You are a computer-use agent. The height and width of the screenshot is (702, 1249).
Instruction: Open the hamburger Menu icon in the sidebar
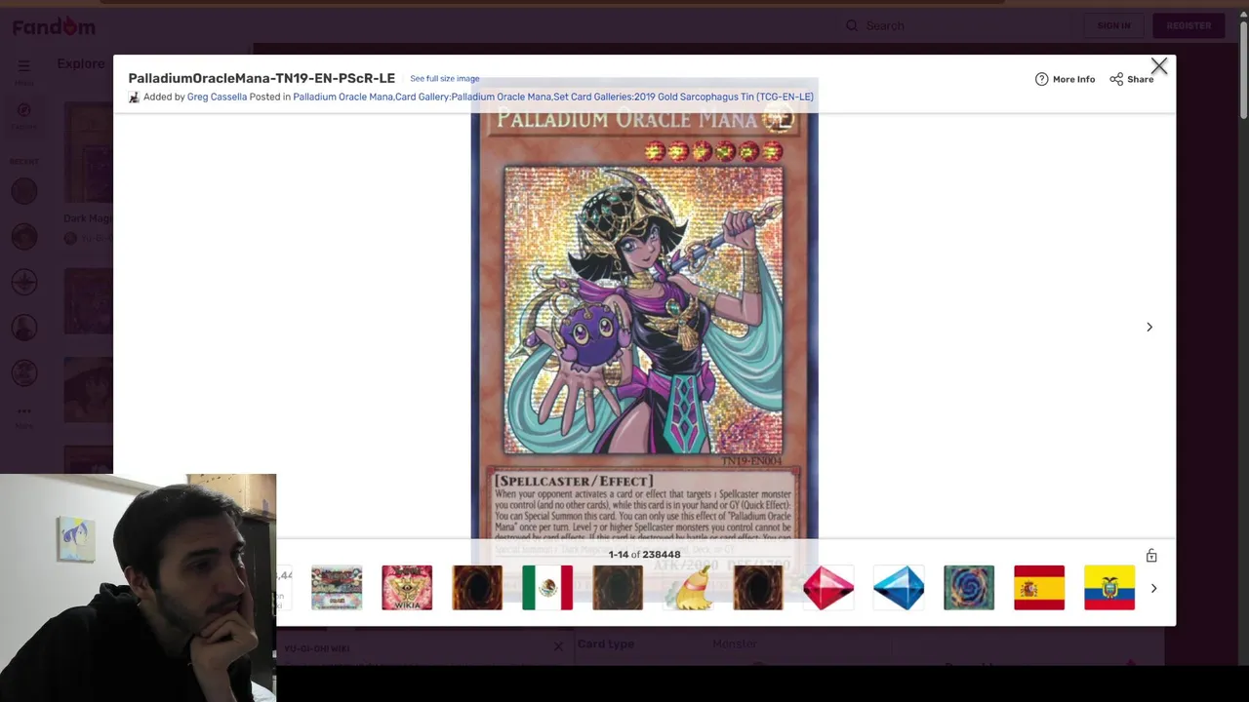pos(23,66)
